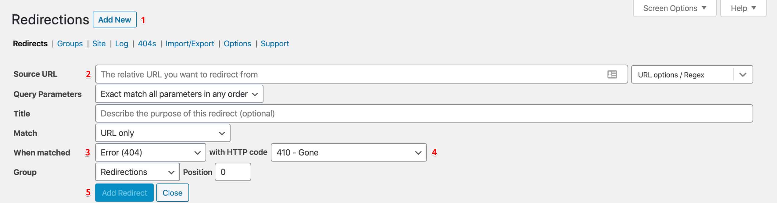Click the Add New button
The image size is (777, 203).
114,20
